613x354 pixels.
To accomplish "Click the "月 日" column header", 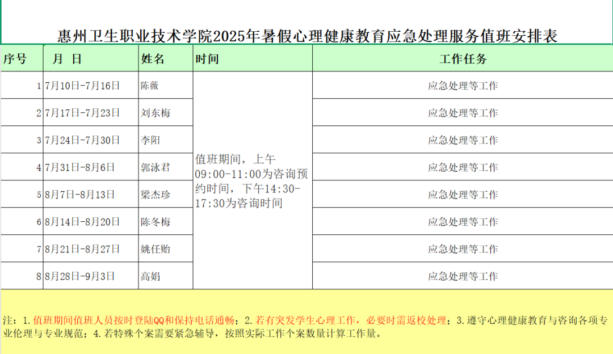I will point(91,59).
